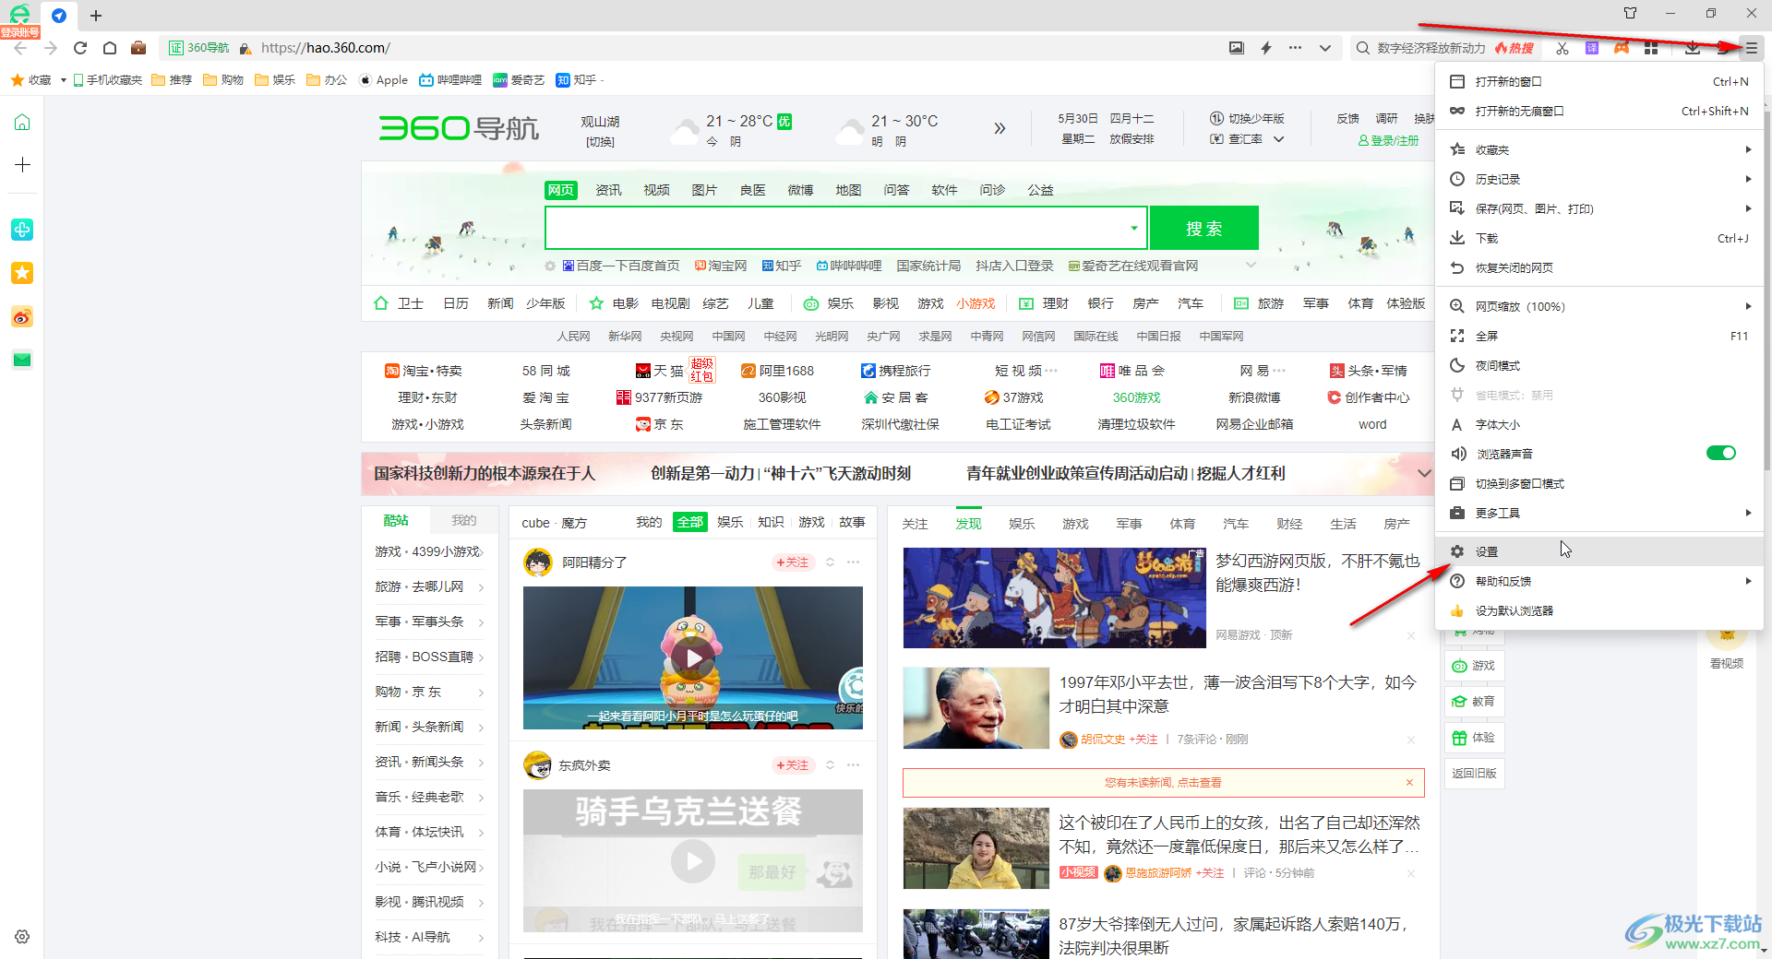
Task: Open the sidebar yellow star favorites icon
Action: pyautogui.click(x=22, y=273)
